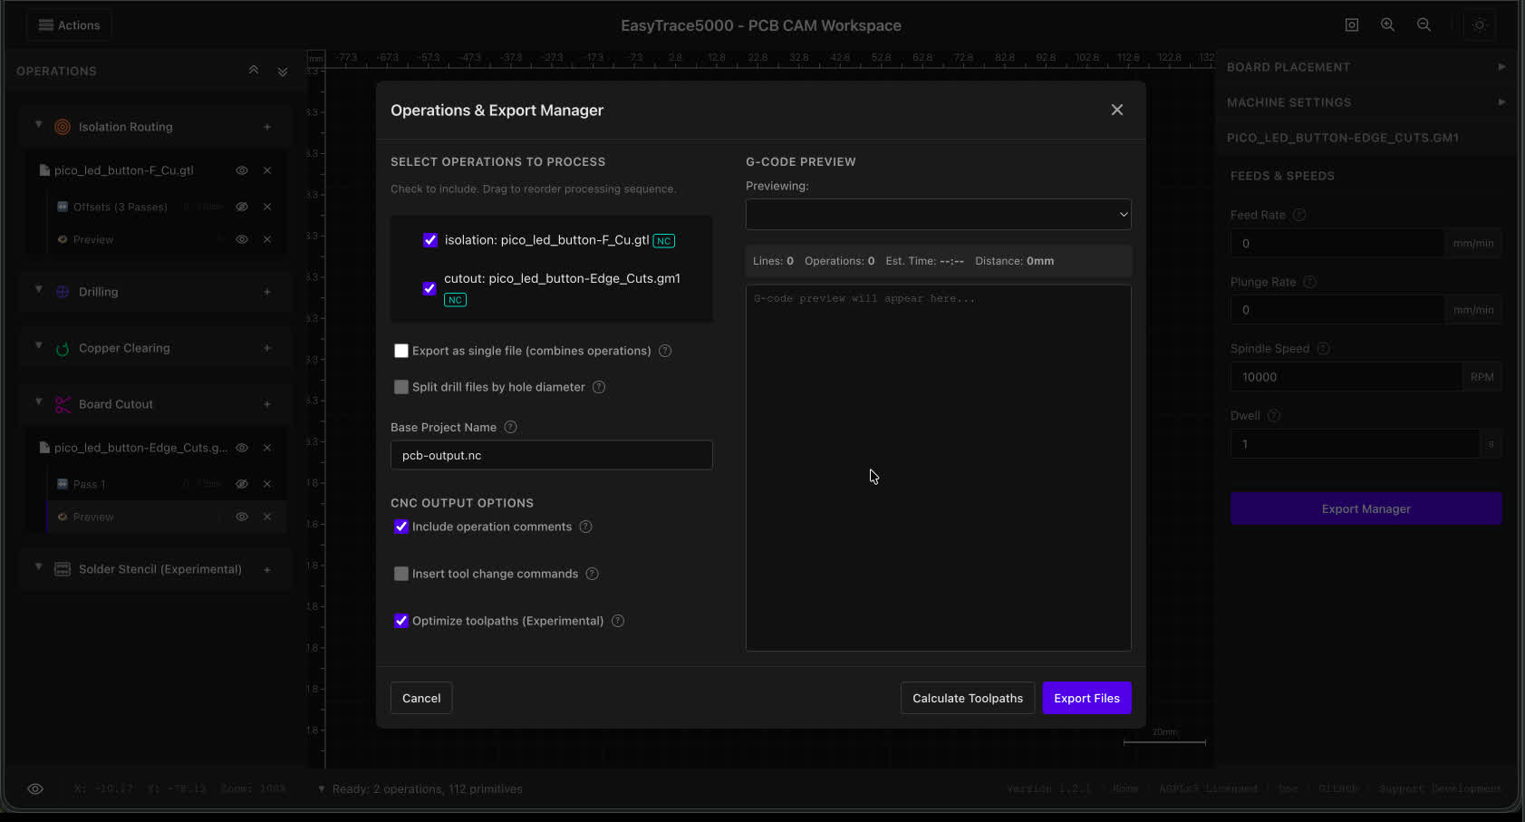The height and width of the screenshot is (822, 1525).
Task: Close the Operations & Export Manager dialog
Action: [x=1117, y=110]
